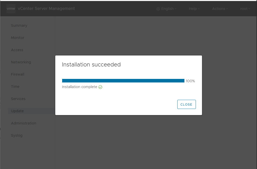
Task: Click the Installation complete status text
Action: click(80, 87)
